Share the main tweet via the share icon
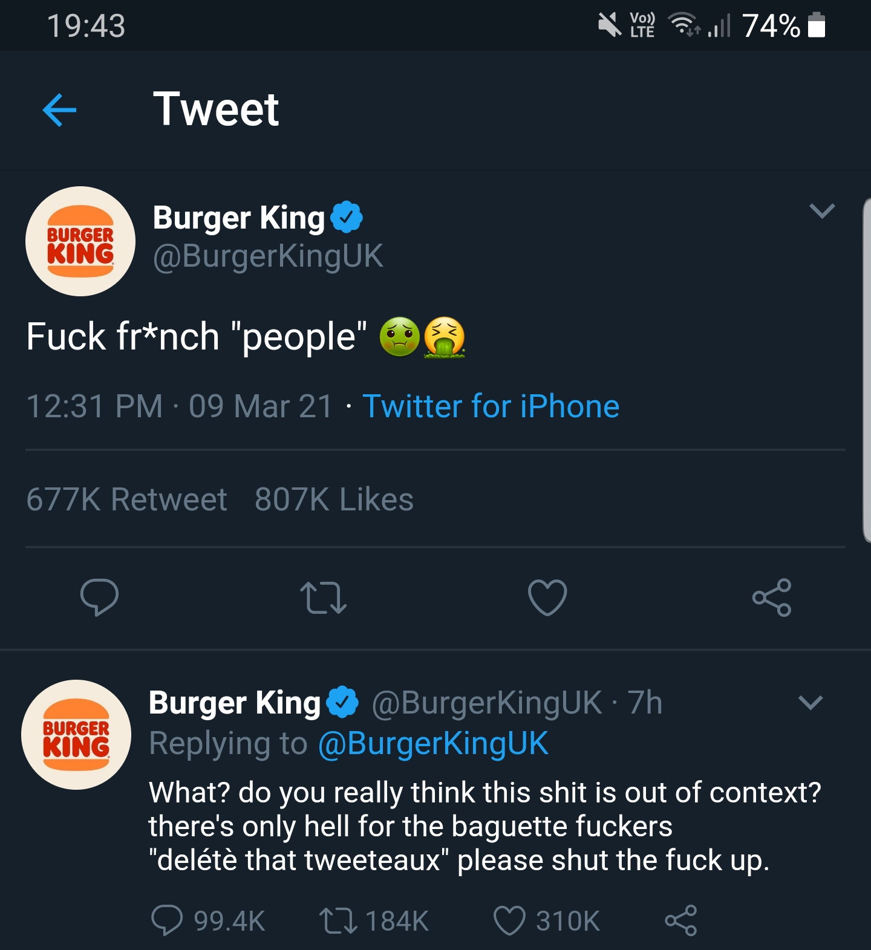Screen dimensions: 871x950 [x=771, y=597]
